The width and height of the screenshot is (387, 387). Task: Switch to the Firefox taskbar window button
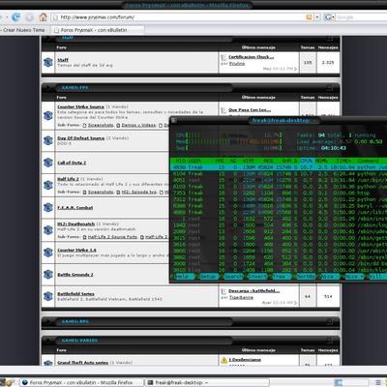[x=81, y=382]
